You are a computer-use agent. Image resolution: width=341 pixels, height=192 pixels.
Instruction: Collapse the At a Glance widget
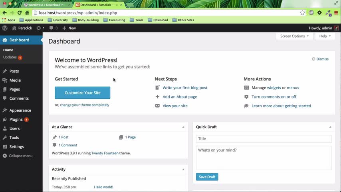183,127
